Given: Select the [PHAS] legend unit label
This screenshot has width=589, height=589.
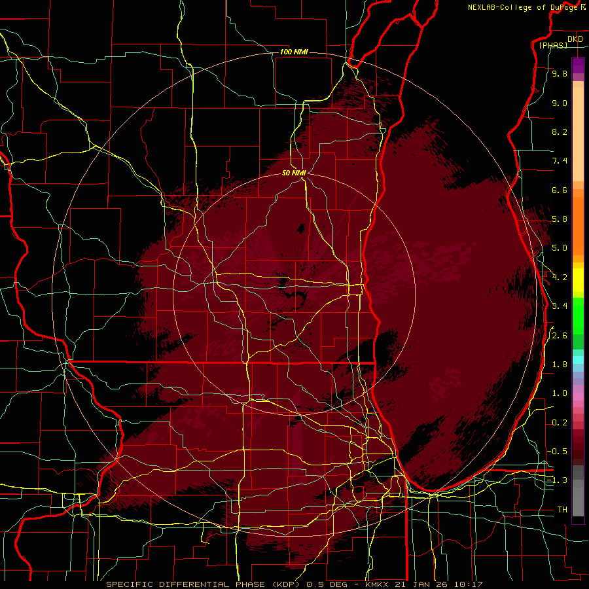Looking at the screenshot, I should click(552, 45).
